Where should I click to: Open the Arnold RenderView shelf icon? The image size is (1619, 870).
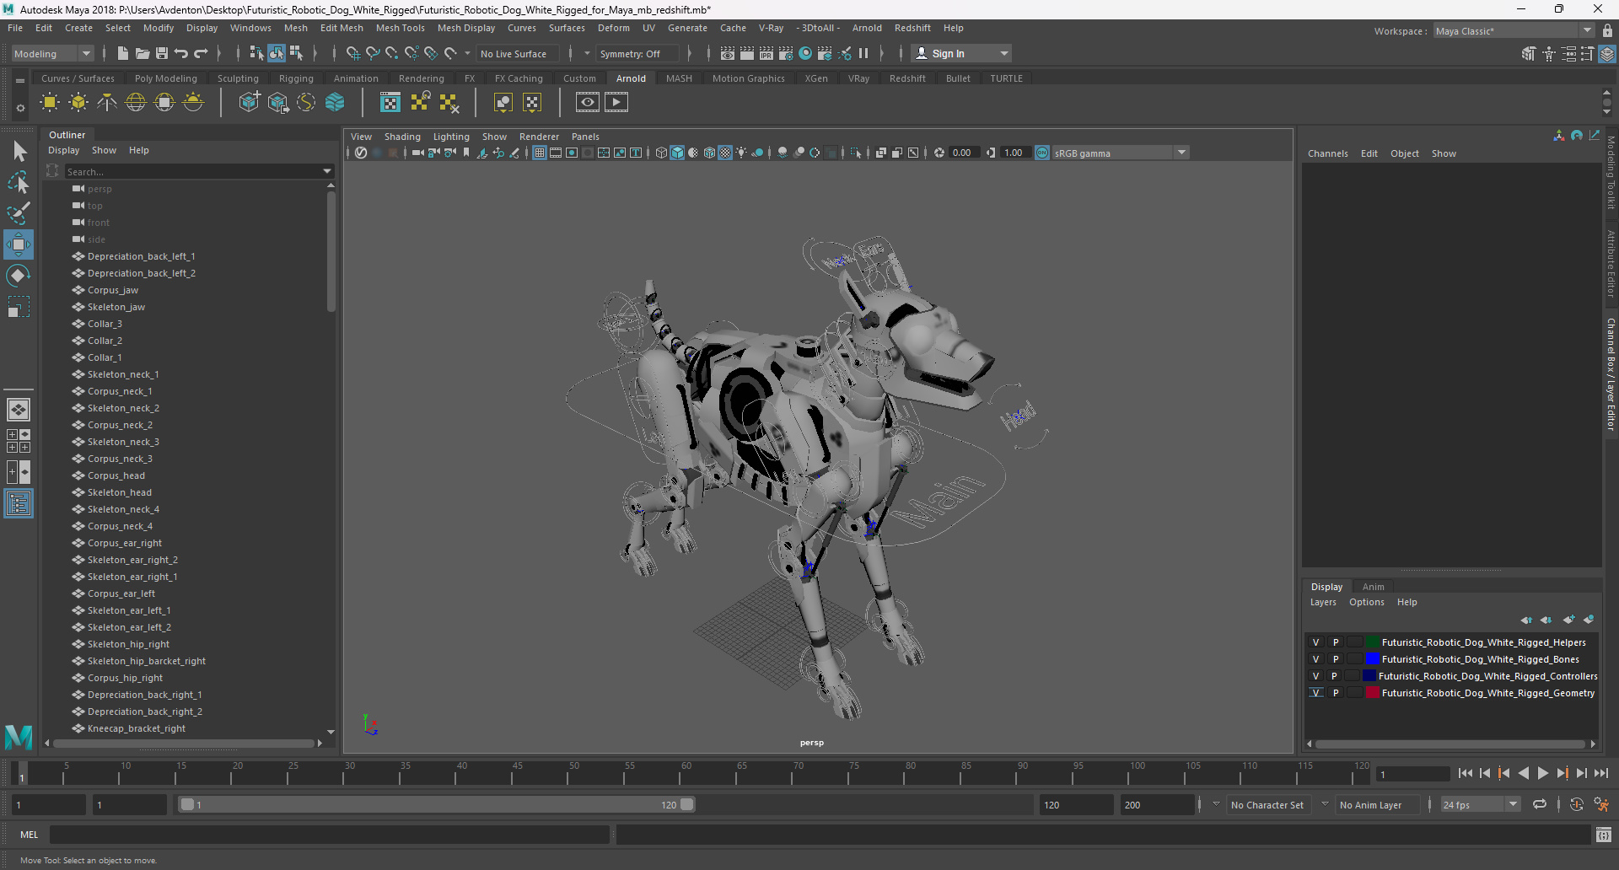click(x=588, y=103)
